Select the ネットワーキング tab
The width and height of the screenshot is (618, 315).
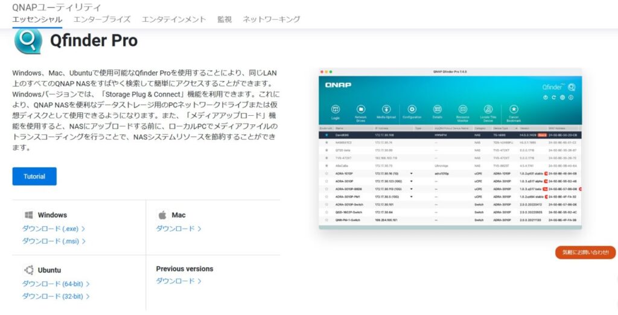pyautogui.click(x=271, y=19)
